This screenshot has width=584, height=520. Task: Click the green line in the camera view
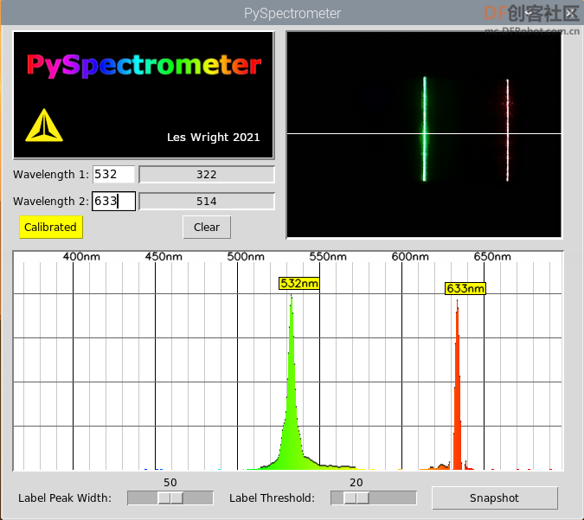point(425,129)
